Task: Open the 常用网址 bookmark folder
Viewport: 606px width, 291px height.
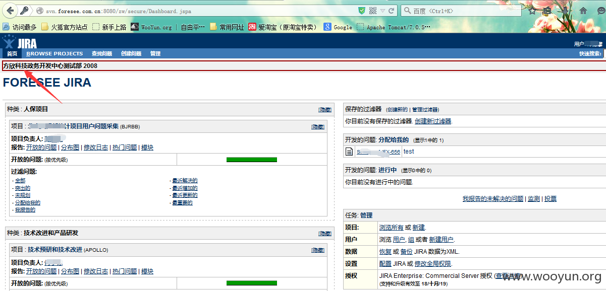Action: tap(227, 27)
